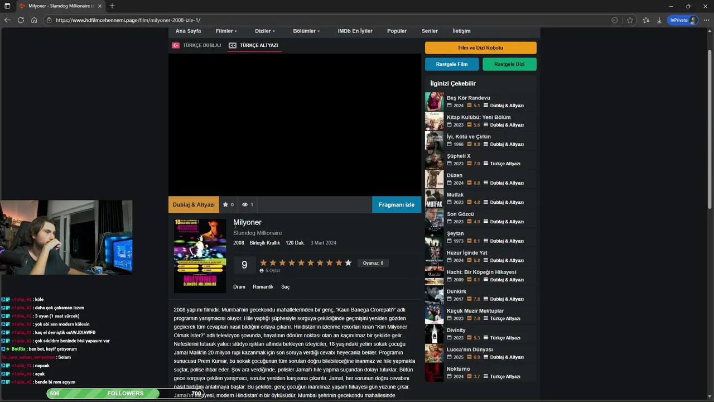Click Rastgele Film button
714x402 pixels.
[452, 64]
